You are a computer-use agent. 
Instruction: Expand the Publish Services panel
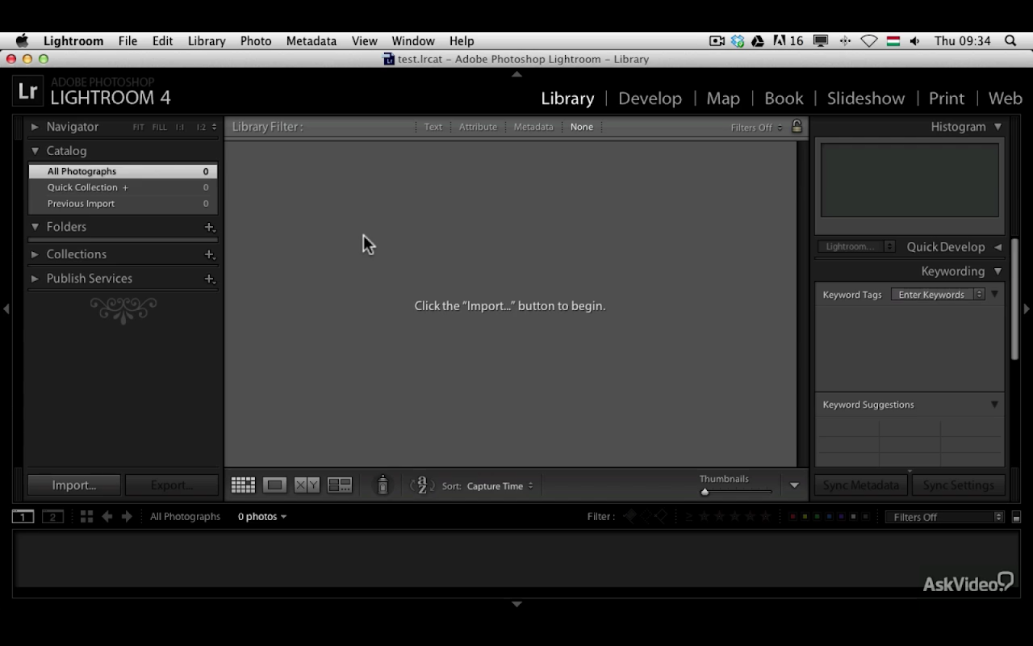click(35, 279)
